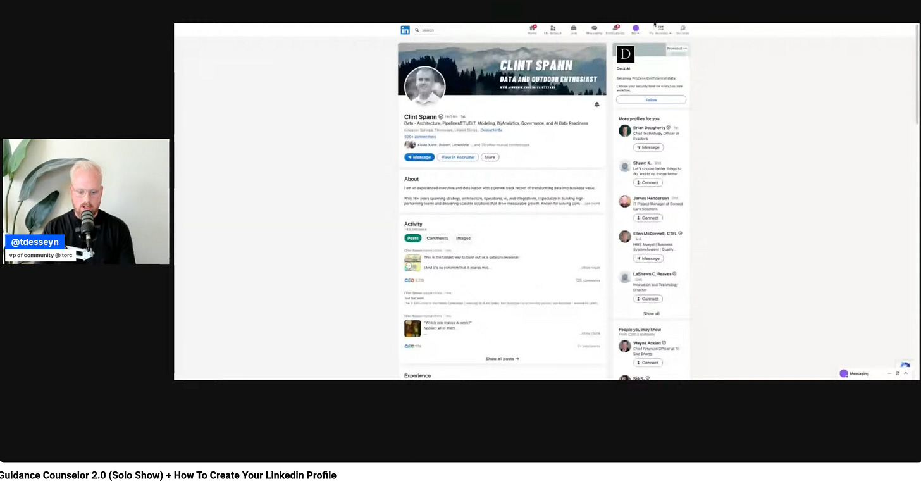
Task: Message Clint Spann with blue button
Action: pos(419,157)
